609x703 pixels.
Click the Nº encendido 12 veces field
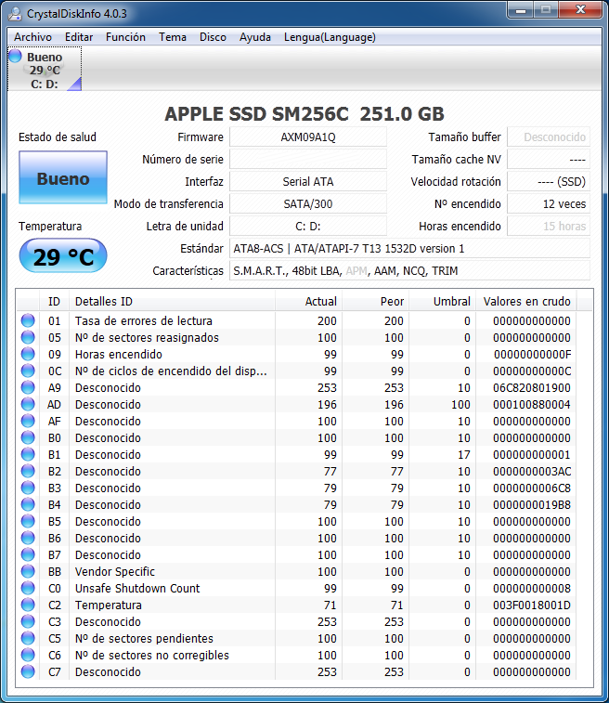pyautogui.click(x=549, y=204)
